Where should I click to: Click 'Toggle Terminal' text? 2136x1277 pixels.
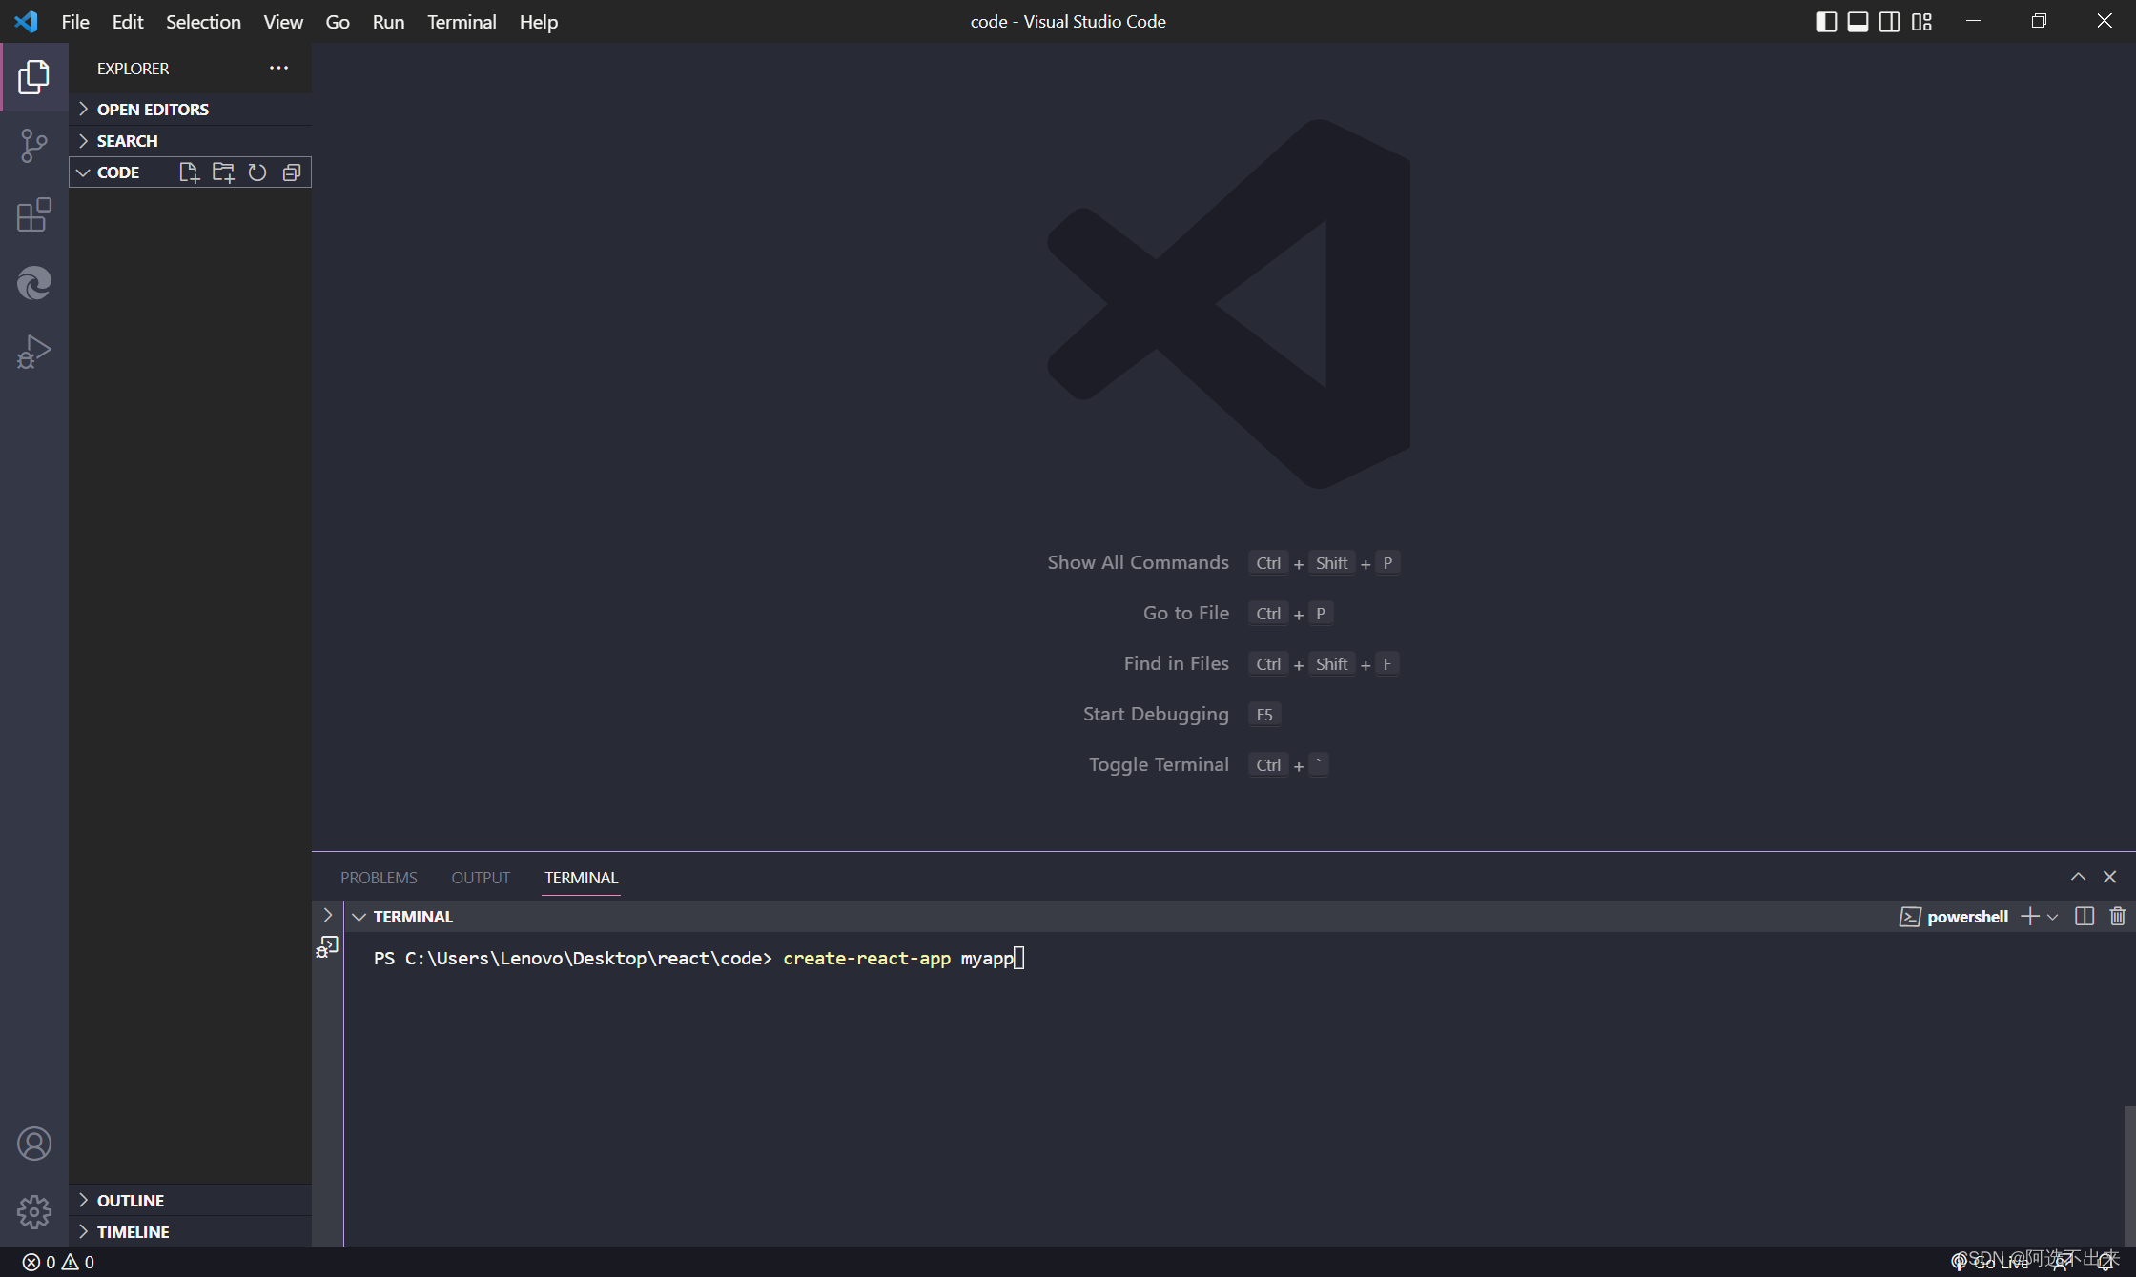[1159, 764]
